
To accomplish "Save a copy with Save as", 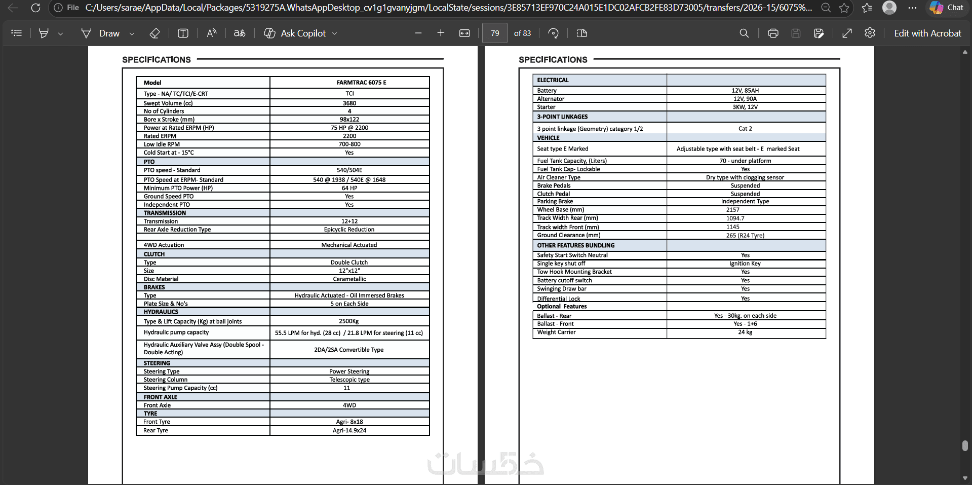I will click(819, 33).
